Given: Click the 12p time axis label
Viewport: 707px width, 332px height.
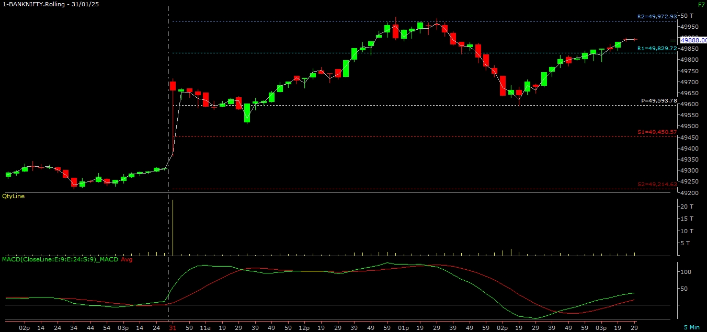Looking at the screenshot, I should click(x=303, y=327).
